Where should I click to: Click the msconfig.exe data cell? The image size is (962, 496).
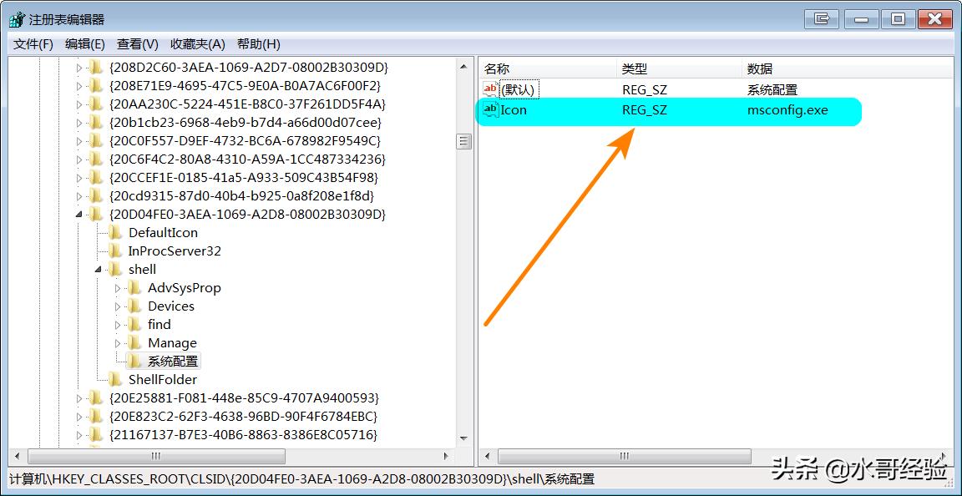787,110
